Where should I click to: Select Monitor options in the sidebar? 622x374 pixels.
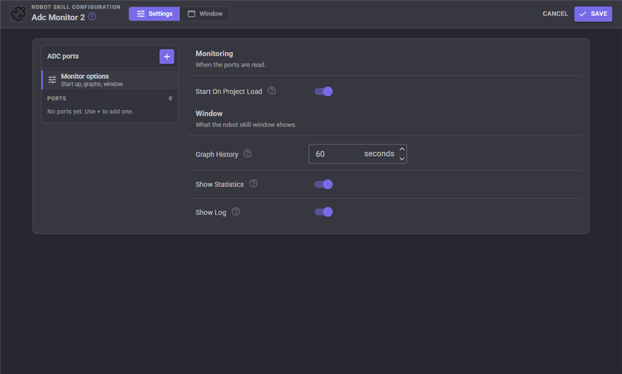tap(110, 80)
